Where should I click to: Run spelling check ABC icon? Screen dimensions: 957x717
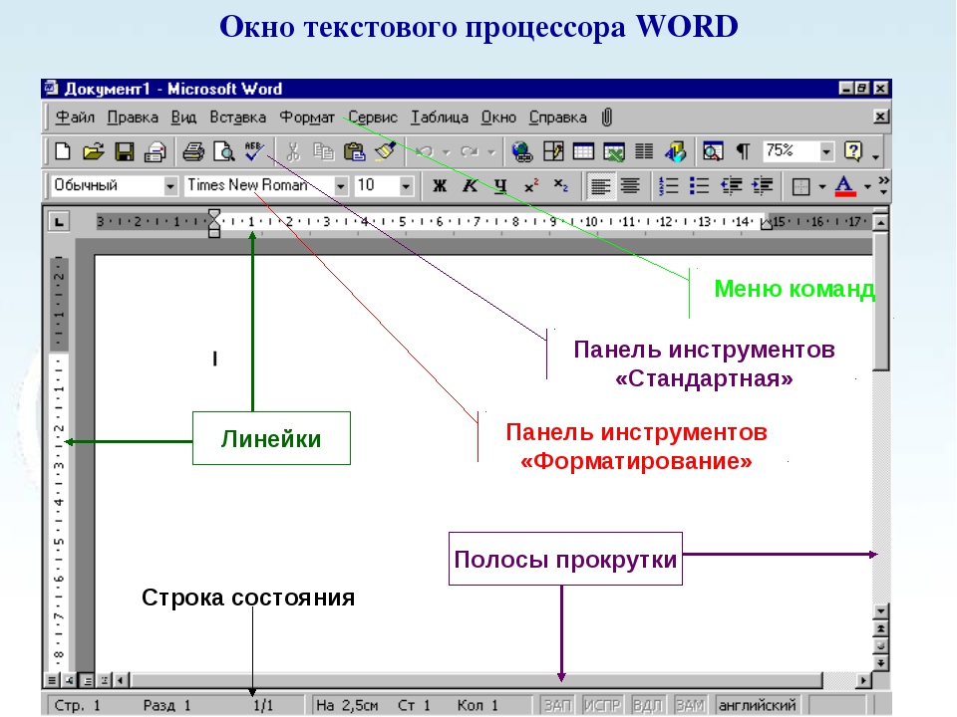coord(254,150)
